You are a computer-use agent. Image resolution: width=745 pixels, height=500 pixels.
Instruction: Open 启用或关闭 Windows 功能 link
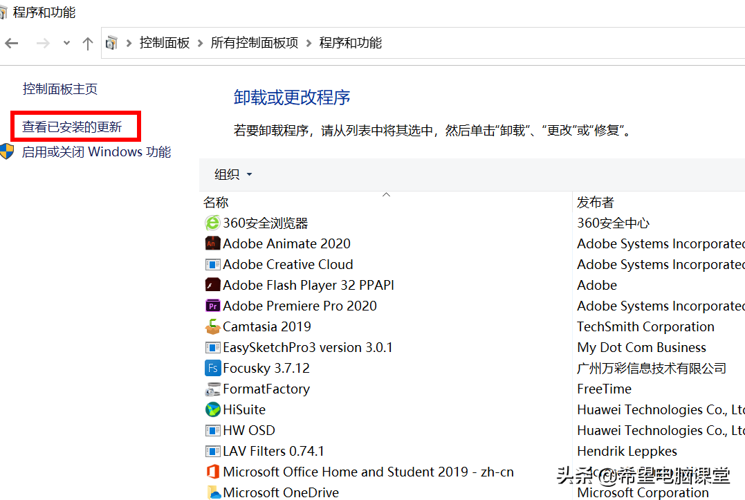(96, 152)
